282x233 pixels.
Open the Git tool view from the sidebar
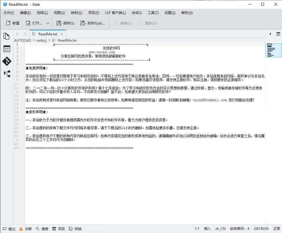pyautogui.click(x=7, y=61)
